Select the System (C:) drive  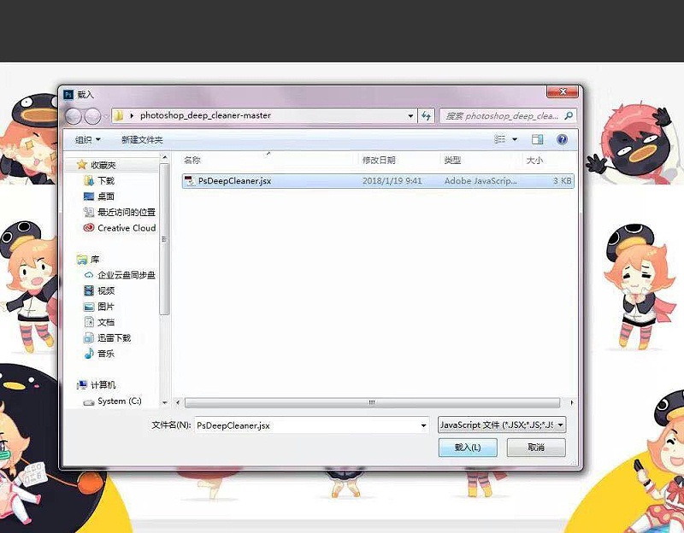coord(119,401)
